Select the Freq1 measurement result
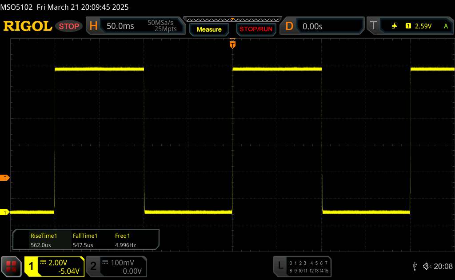The image size is (455, 280). tap(126, 240)
